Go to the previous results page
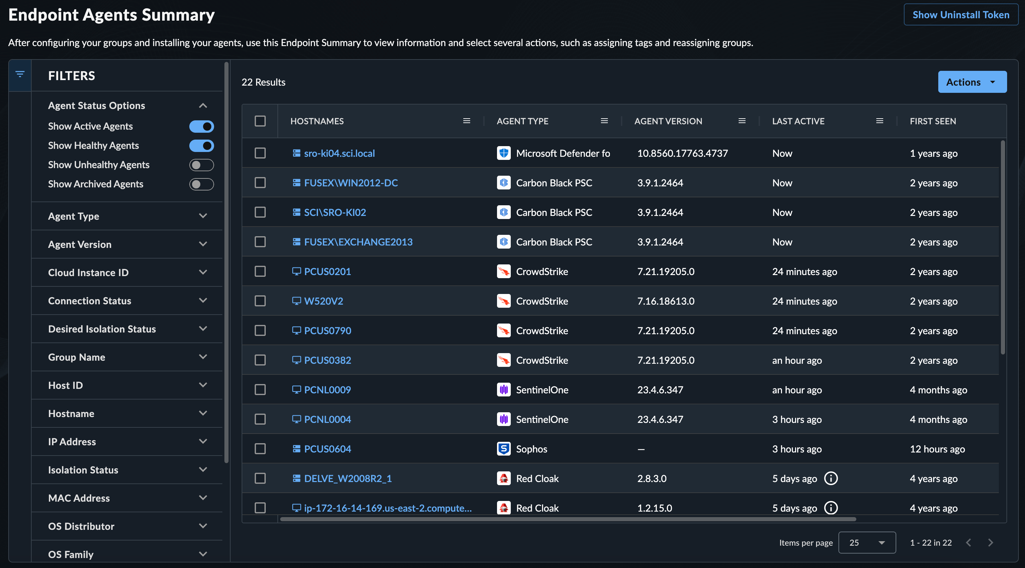The width and height of the screenshot is (1025, 568). click(x=969, y=543)
